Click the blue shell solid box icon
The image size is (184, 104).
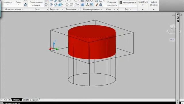click(x=60, y=5)
